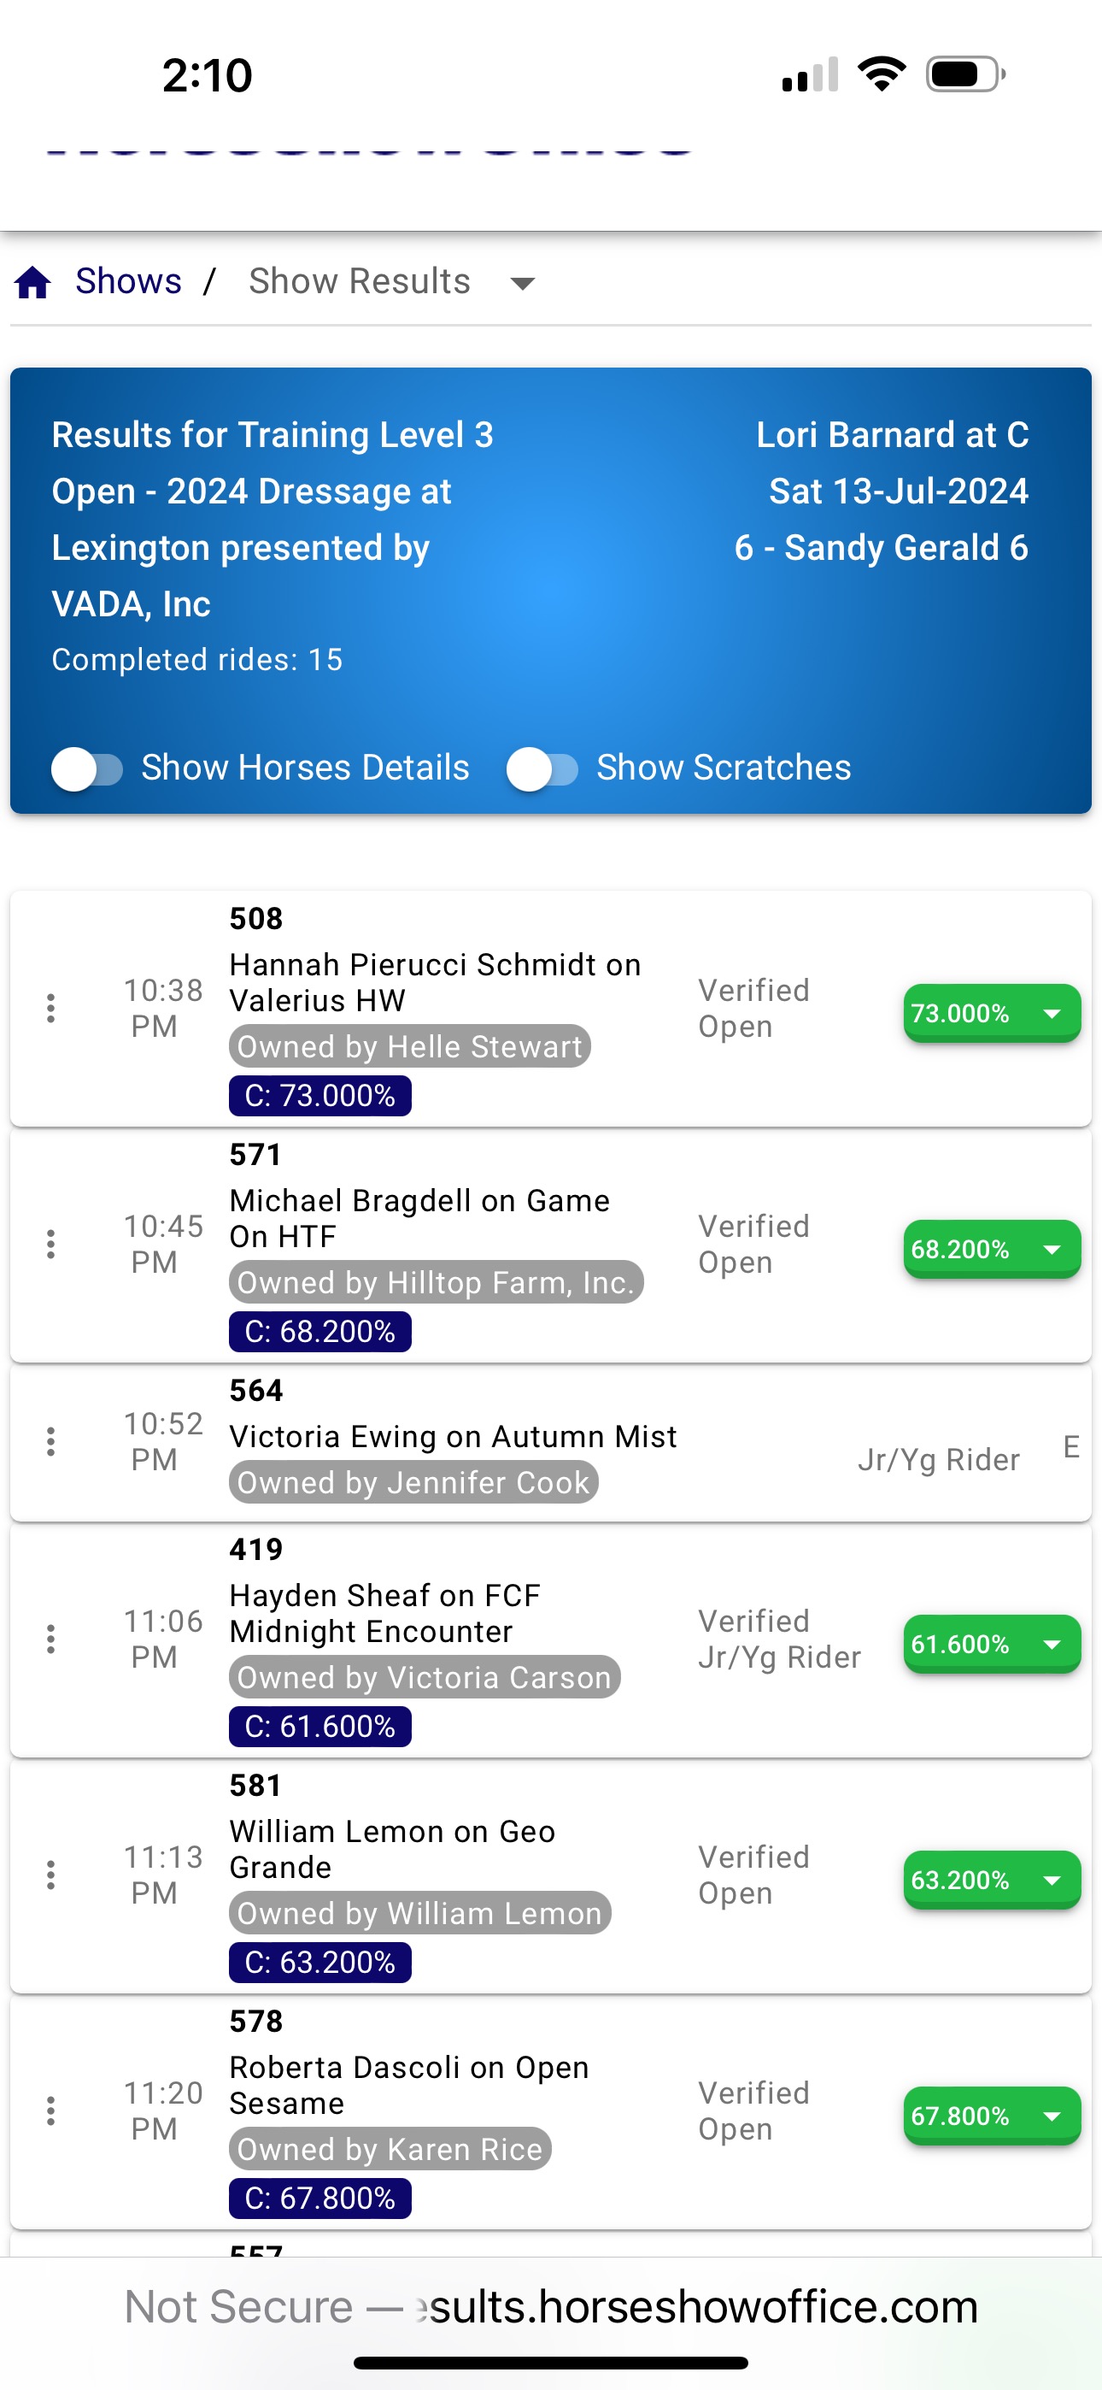The image size is (1102, 2390).
Task: Open the three-dot menu for entry 508
Action: (51, 1009)
